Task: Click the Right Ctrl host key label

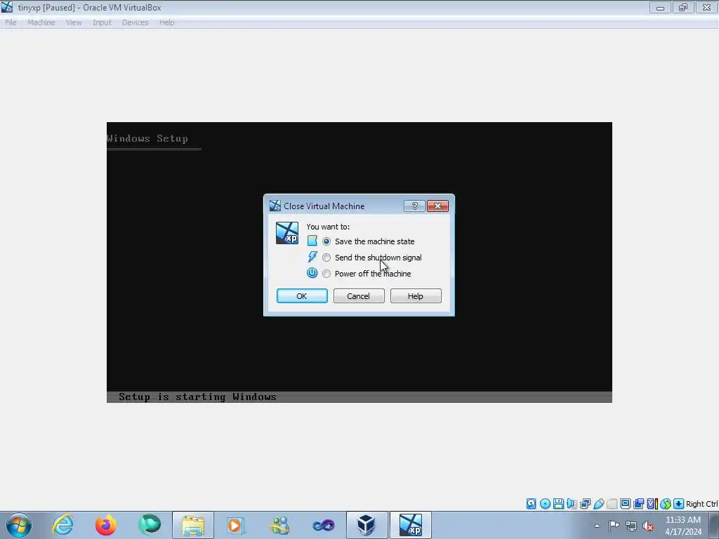Action: click(x=701, y=504)
